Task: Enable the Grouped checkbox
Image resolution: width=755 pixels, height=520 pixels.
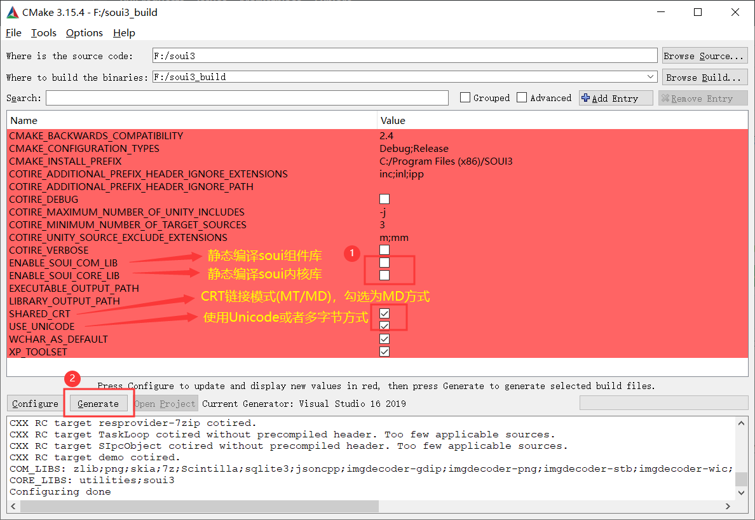Action: 465,98
